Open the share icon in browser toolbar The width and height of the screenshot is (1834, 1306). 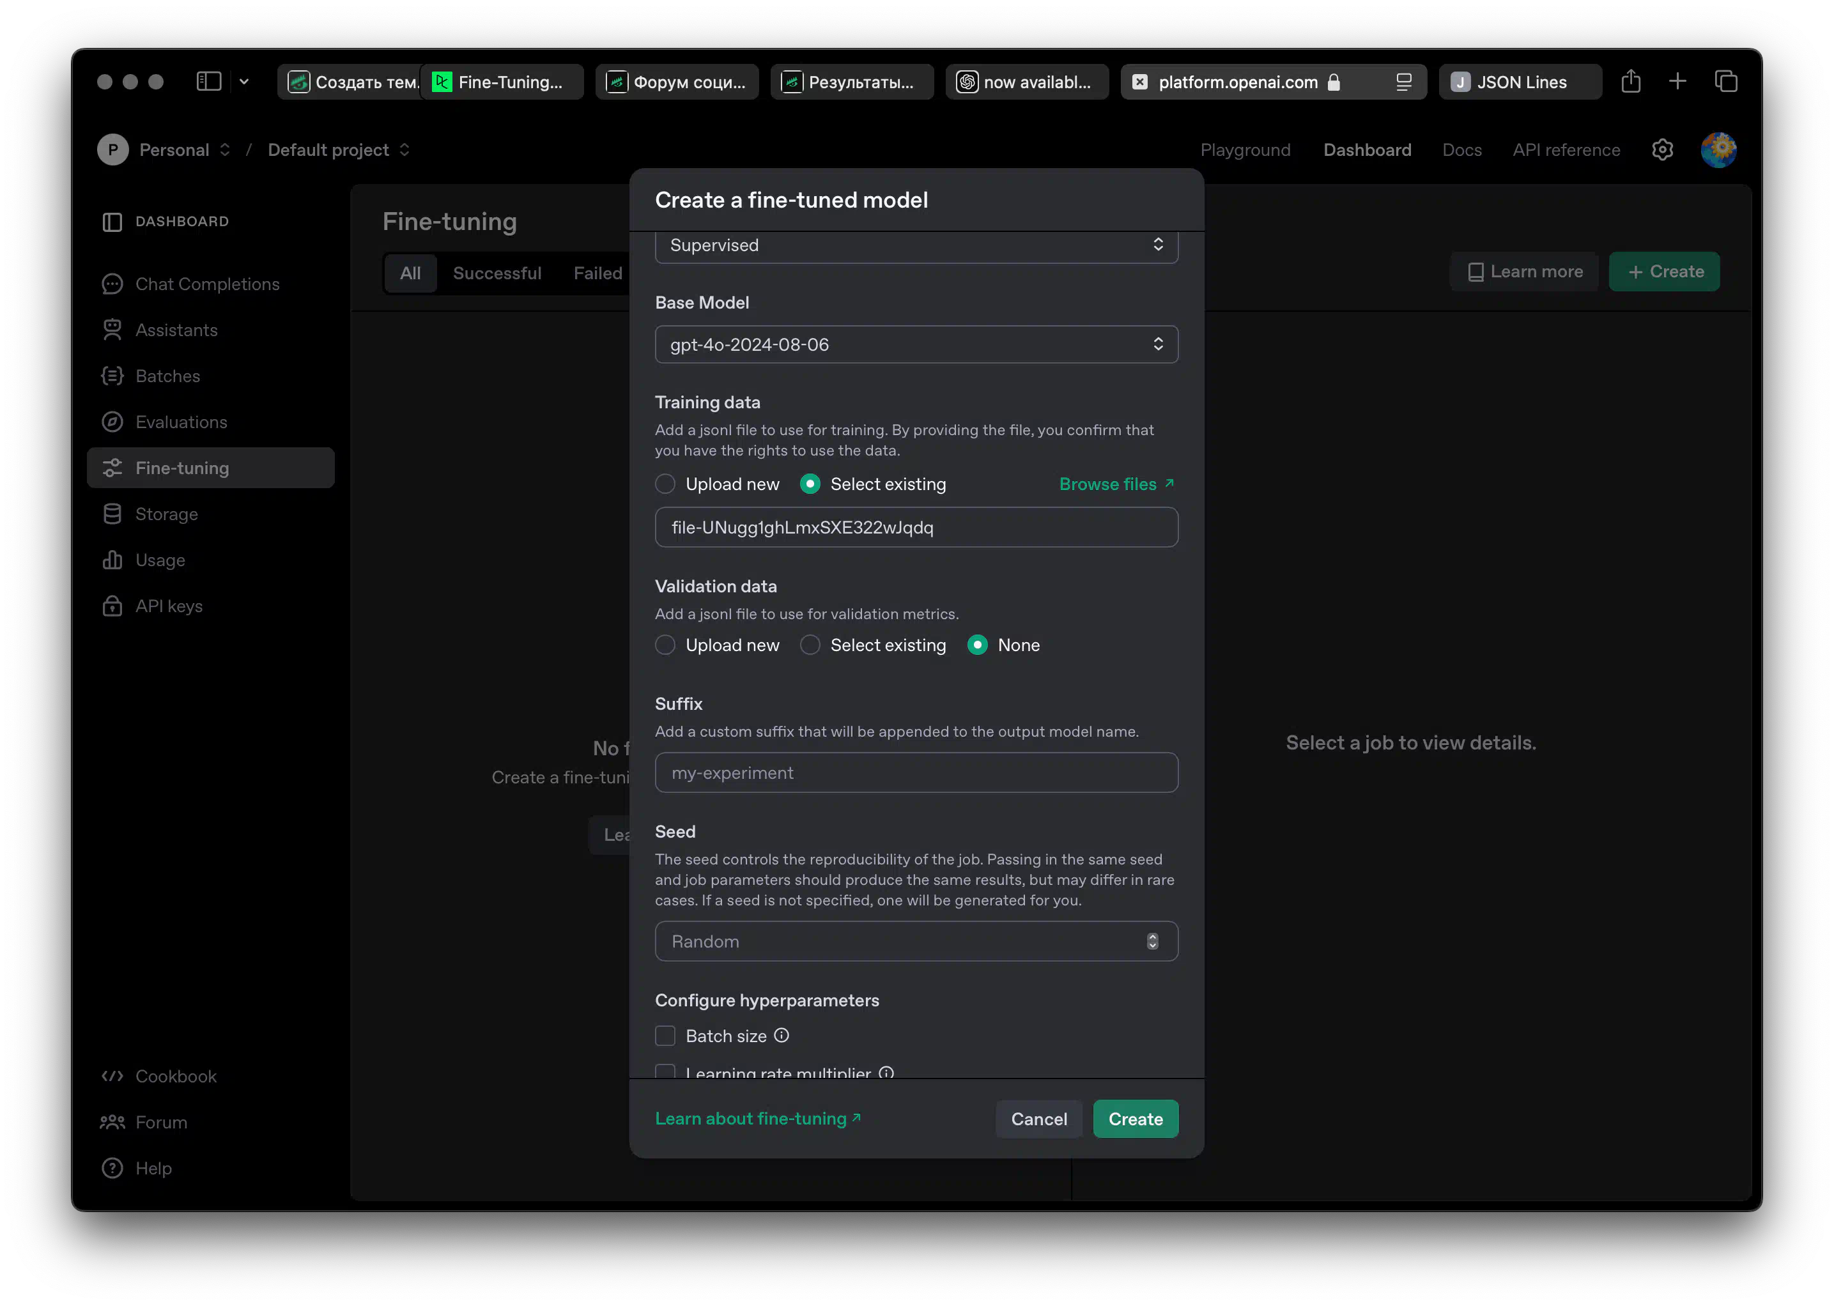point(1631,81)
